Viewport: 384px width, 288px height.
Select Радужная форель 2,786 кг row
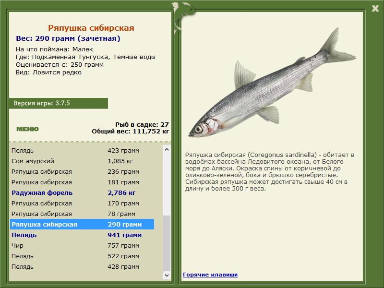(82, 193)
